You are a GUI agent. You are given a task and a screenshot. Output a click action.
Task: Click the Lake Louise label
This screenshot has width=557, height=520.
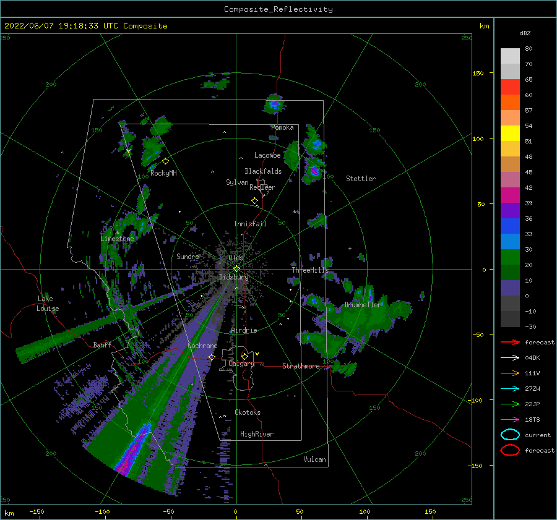(x=48, y=304)
